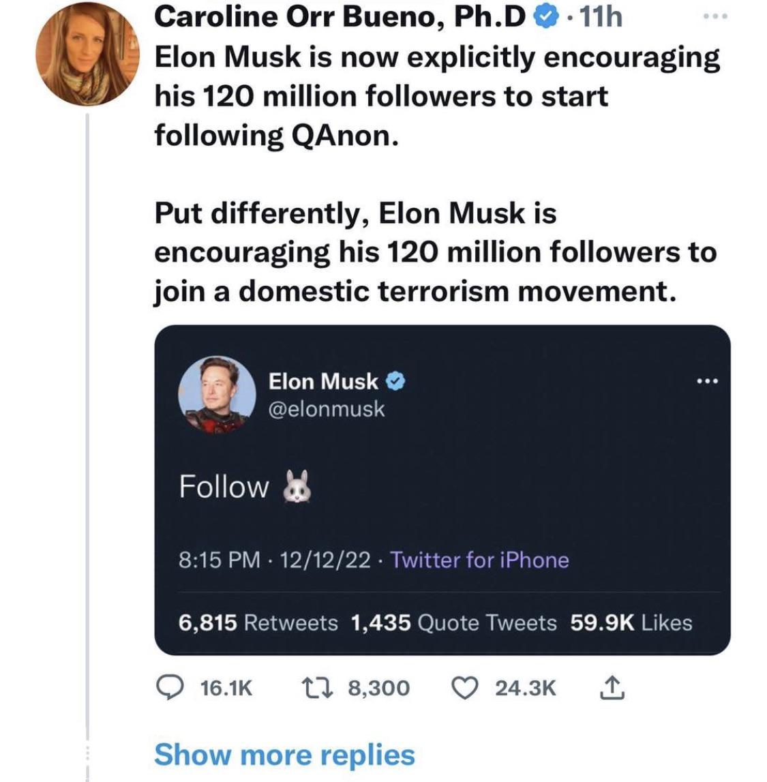This screenshot has width=767, height=782.
Task: Open Caroline Orr Bueno, Ph.D profile name
Action: 340,17
